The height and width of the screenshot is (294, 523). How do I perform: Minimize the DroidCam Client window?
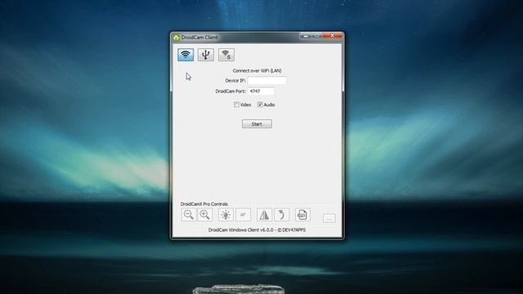(305, 36)
